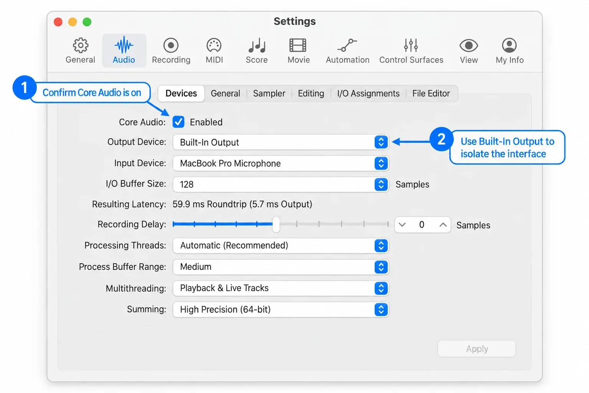Click the 'Samples' text beside I/O Buffer Size
The width and height of the screenshot is (589, 393).
(x=412, y=185)
